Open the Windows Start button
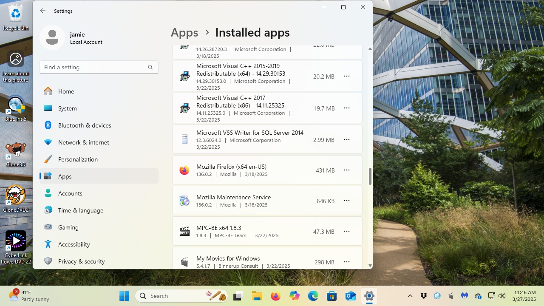 [x=125, y=296]
